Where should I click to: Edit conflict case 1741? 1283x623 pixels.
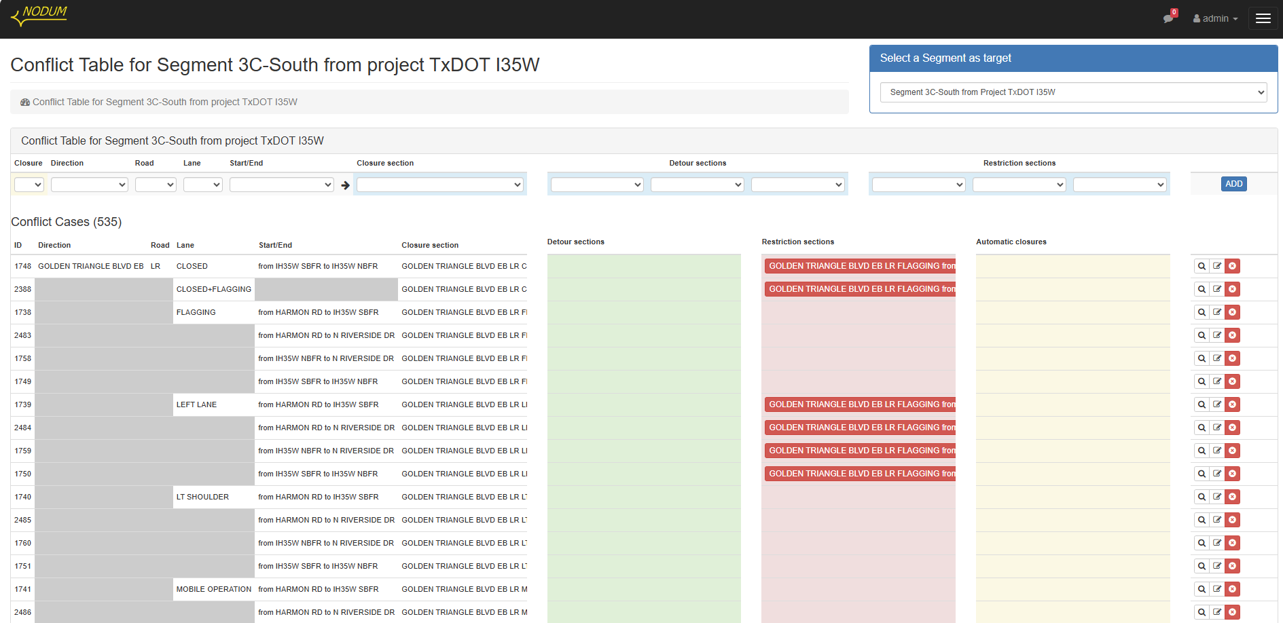[x=1217, y=589]
